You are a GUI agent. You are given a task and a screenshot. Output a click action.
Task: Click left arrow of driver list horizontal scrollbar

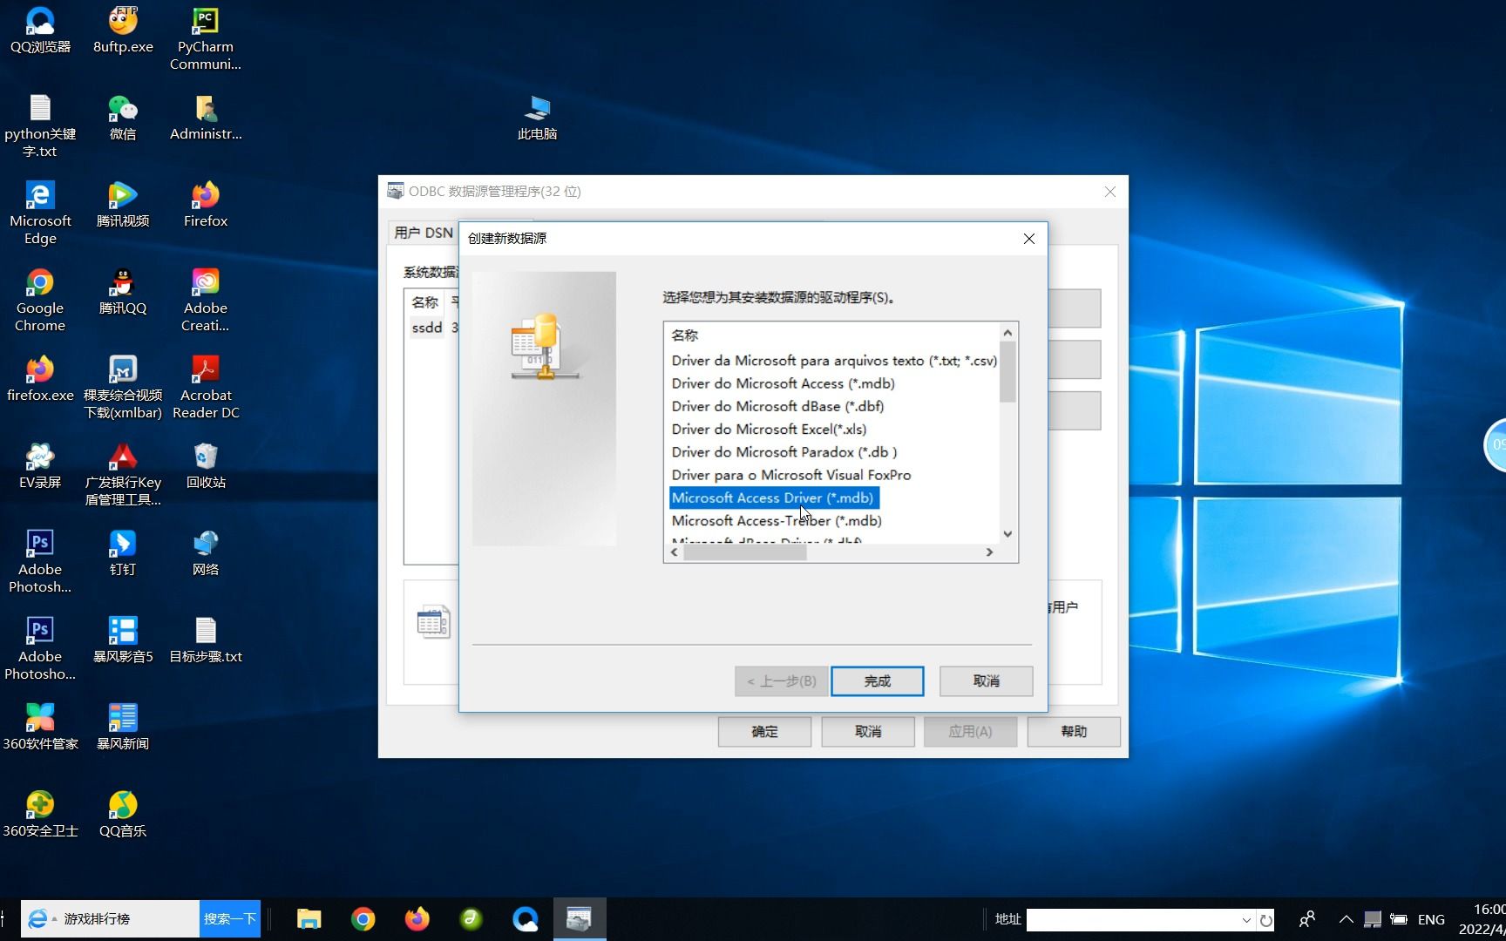pyautogui.click(x=675, y=552)
